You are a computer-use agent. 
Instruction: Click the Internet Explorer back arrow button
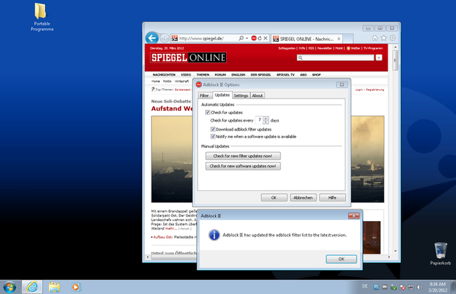click(152, 38)
